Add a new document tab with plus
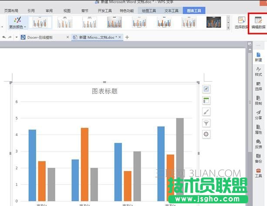This screenshot has width=267, height=206. [x=127, y=37]
